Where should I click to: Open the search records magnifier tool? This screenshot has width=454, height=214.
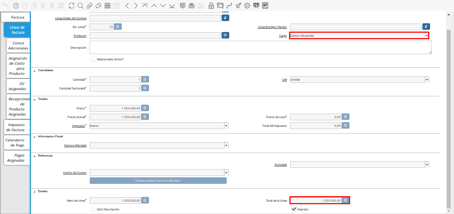pos(80,5)
